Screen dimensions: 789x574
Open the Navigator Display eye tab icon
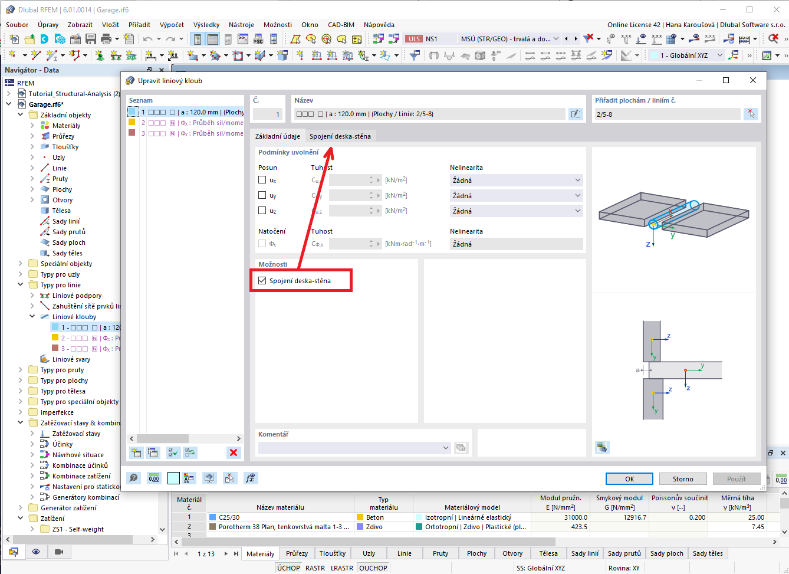tap(36, 552)
